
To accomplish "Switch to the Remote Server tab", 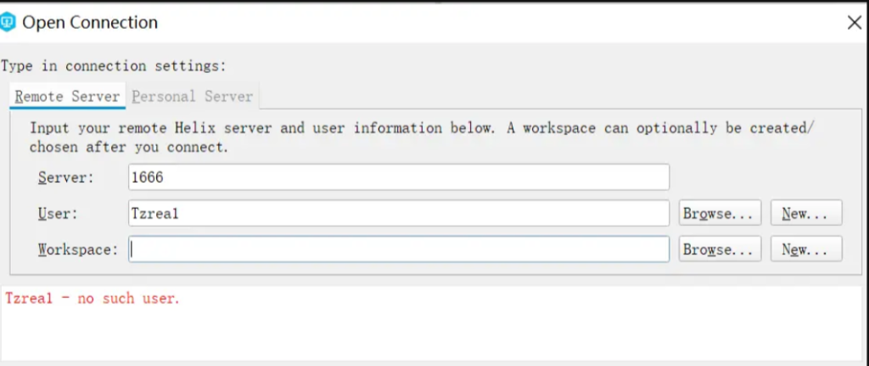I will (x=67, y=97).
